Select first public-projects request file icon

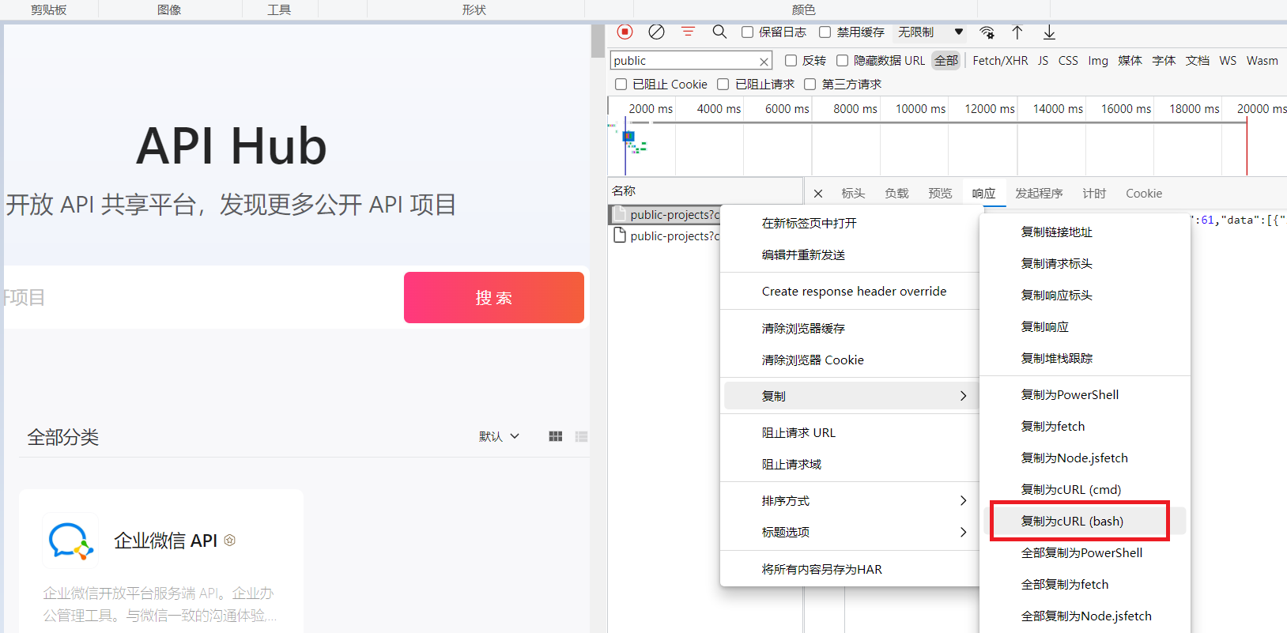(620, 214)
